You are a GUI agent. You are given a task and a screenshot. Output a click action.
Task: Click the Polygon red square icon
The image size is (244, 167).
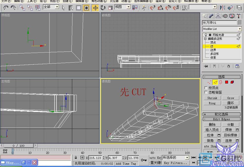[x=227, y=82]
